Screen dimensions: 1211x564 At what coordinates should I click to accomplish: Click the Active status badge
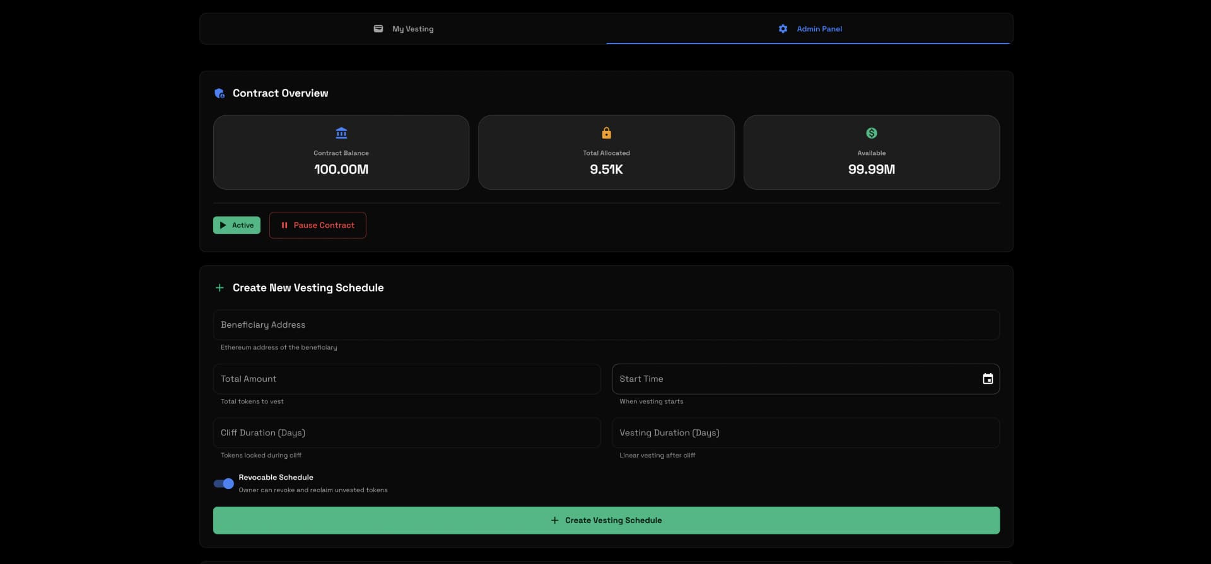237,226
